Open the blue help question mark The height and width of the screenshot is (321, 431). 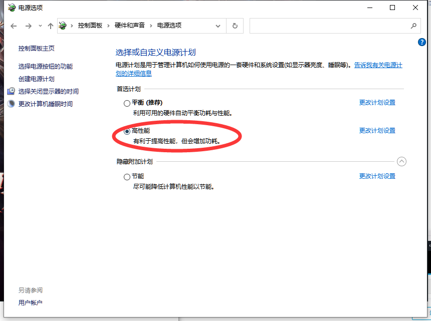click(x=421, y=43)
